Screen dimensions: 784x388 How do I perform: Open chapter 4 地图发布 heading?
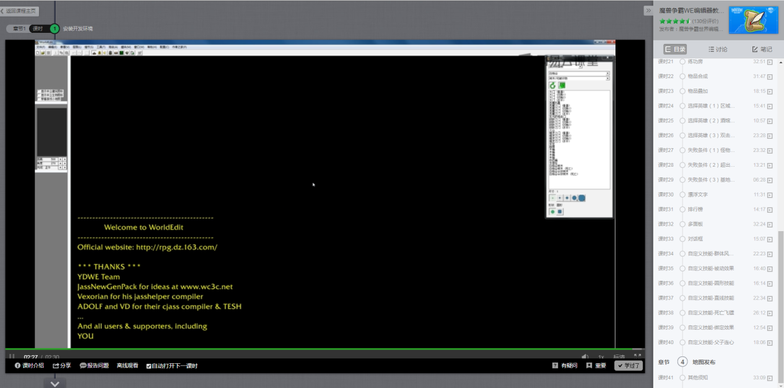[704, 362]
